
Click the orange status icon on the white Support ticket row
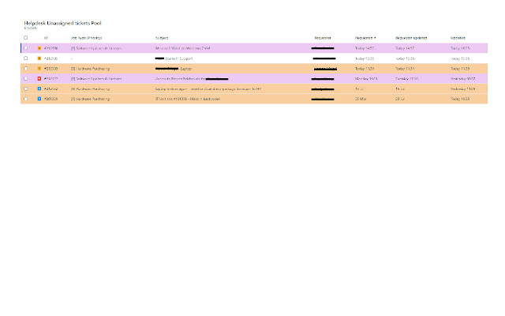tap(39, 58)
